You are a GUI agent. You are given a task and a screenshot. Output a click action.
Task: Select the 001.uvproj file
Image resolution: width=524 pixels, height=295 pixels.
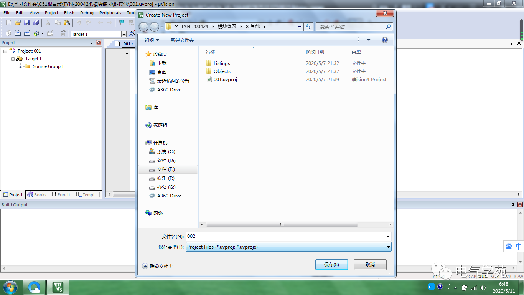[x=225, y=80]
